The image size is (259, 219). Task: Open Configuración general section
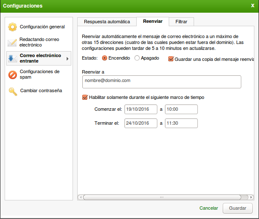39,27
